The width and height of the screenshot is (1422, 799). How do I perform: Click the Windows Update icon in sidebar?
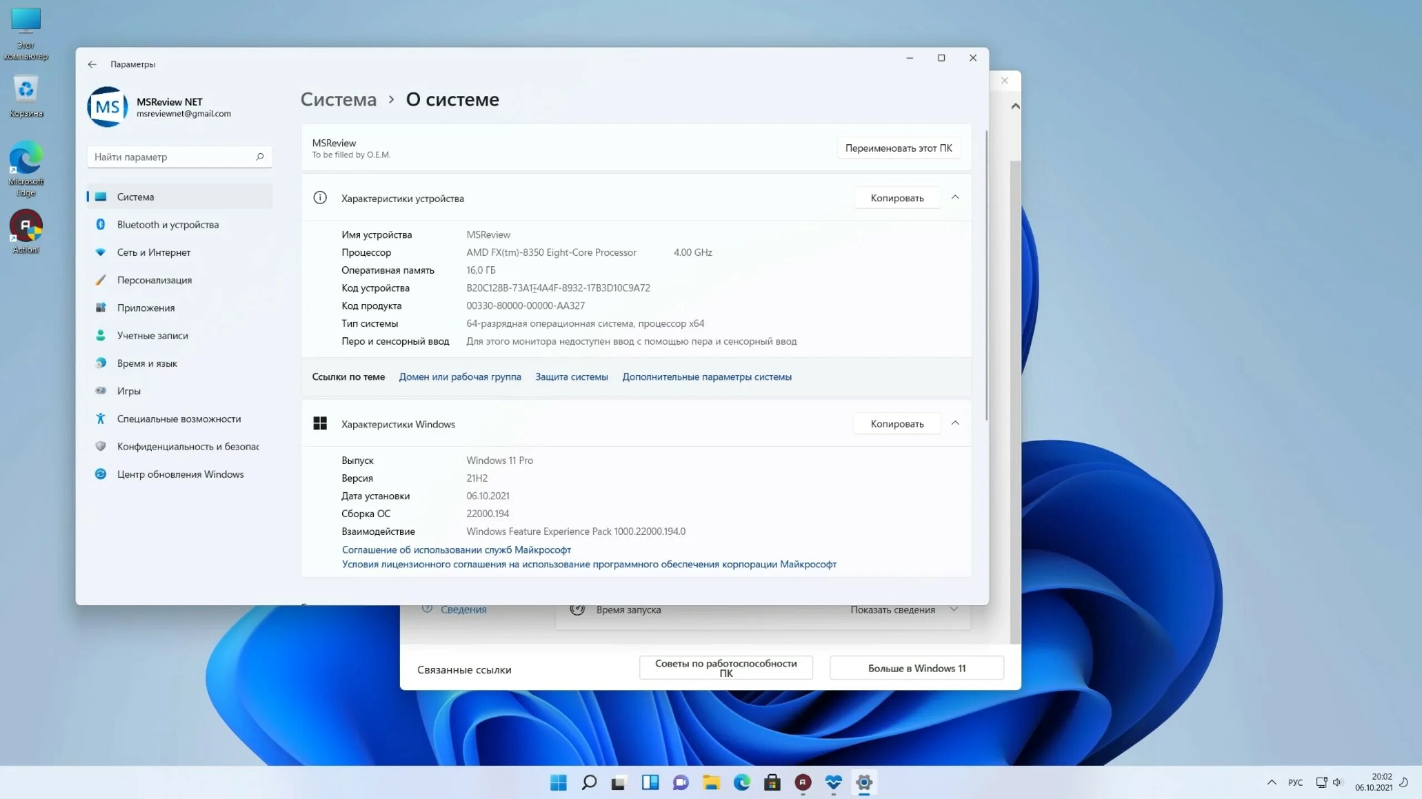point(101,474)
